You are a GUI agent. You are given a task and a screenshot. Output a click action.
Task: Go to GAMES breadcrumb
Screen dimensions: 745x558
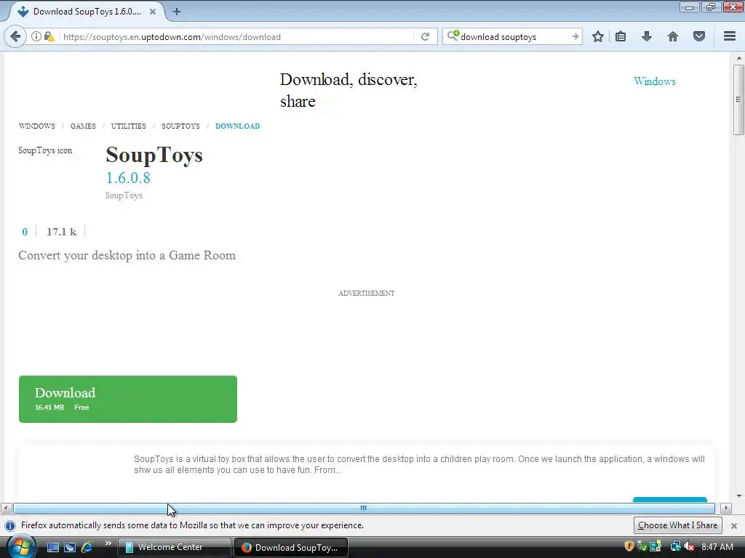click(83, 126)
